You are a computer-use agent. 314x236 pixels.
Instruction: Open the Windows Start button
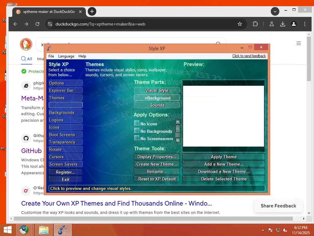pos(8,230)
